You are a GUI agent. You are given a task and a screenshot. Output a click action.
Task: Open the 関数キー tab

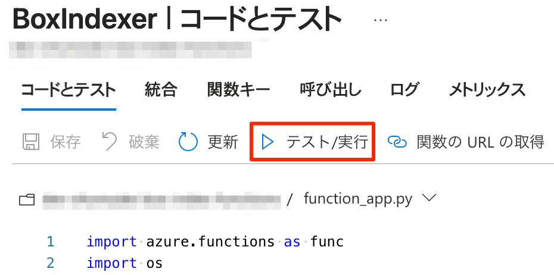click(238, 90)
